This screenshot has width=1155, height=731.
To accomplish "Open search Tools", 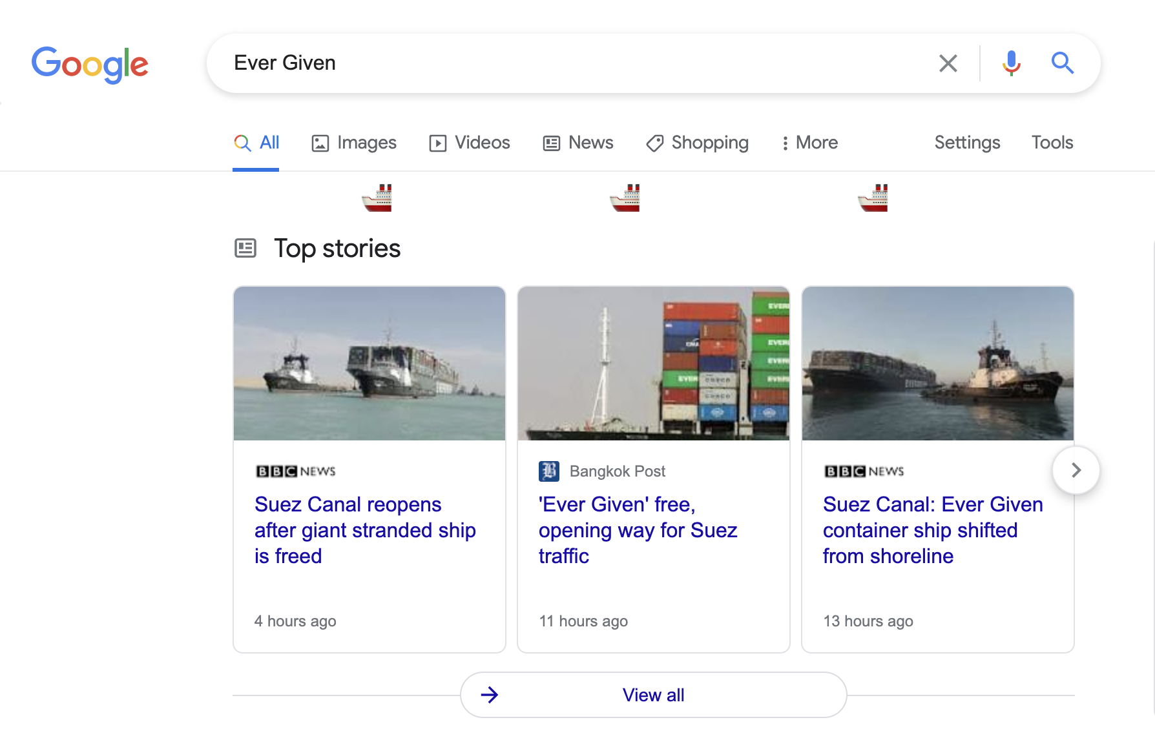I will (x=1052, y=143).
